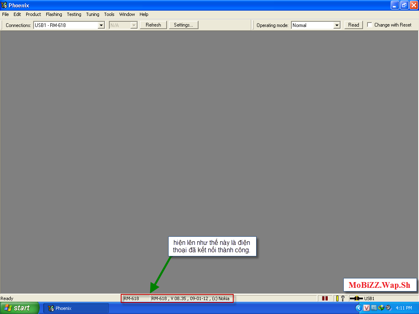This screenshot has width=419, height=314.
Task: Open the Flashing menu
Action: tap(54, 14)
